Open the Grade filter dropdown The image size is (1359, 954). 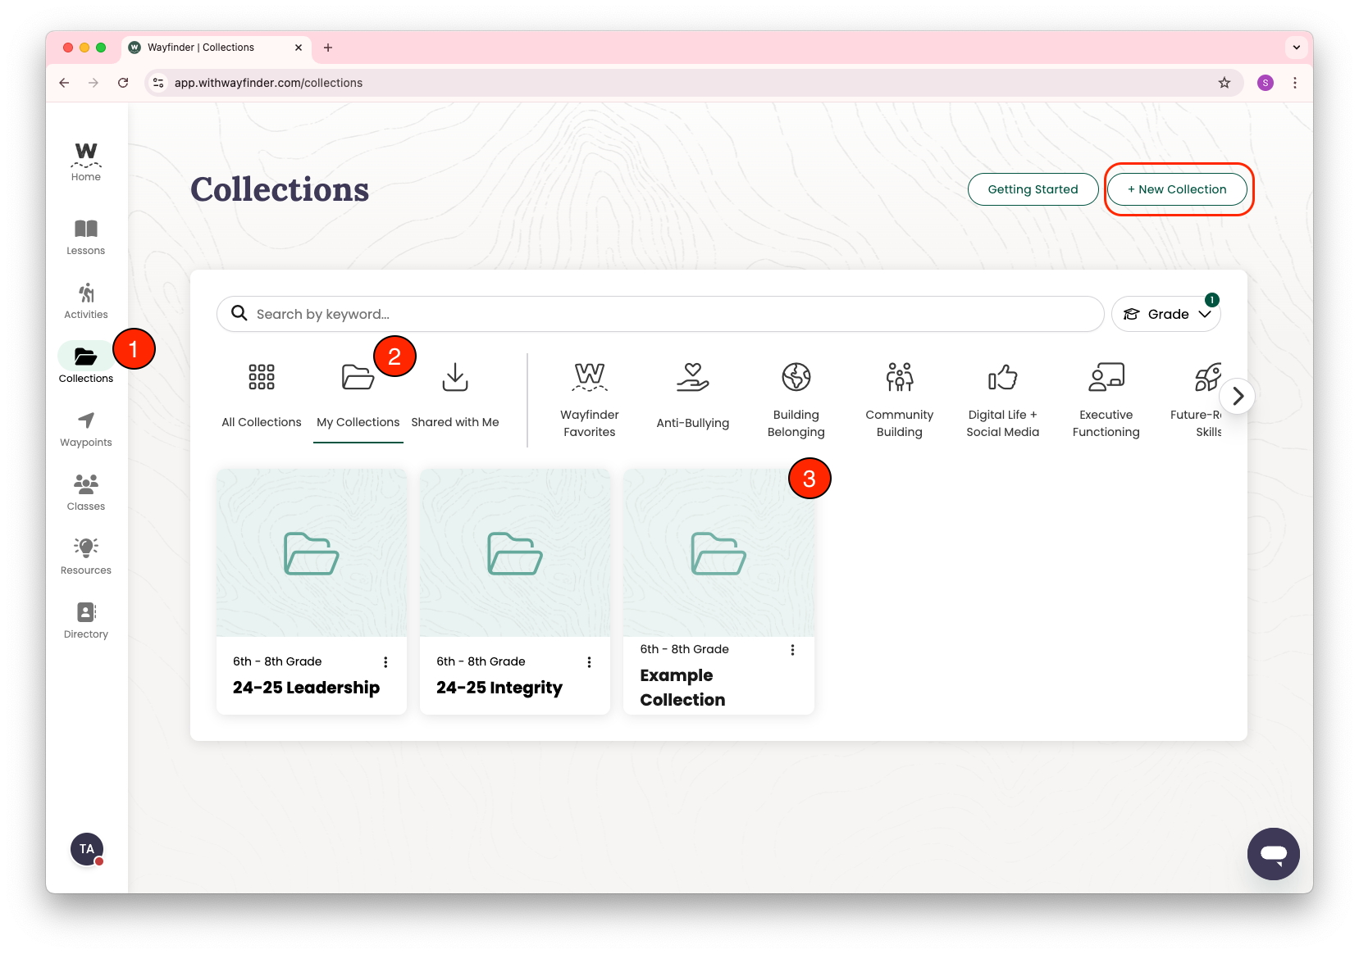pos(1166,314)
